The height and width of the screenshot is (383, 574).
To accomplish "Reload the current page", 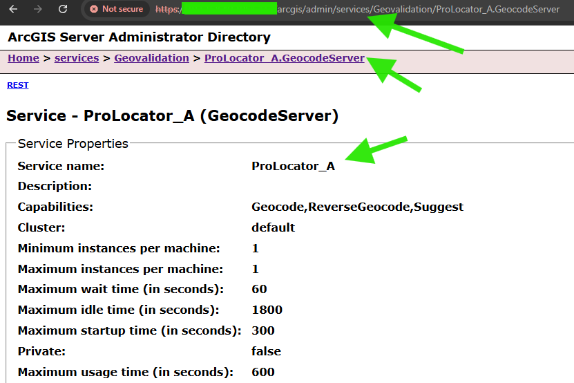I will tap(63, 10).
